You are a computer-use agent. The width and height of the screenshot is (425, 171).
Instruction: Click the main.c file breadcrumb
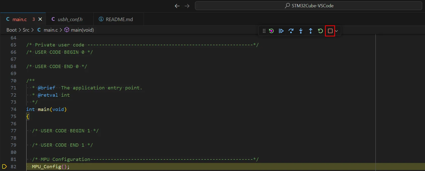pos(50,30)
